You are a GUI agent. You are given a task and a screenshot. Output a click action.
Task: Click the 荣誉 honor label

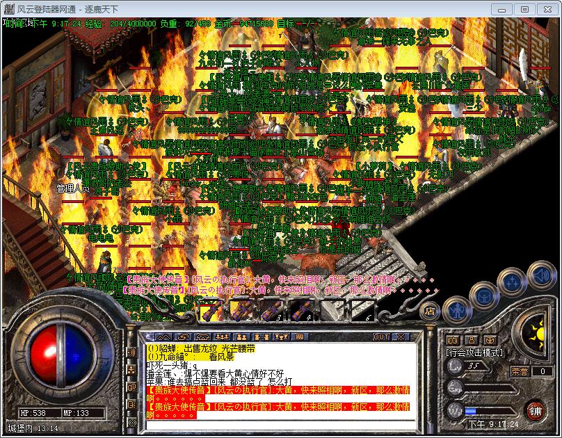[x=520, y=371]
